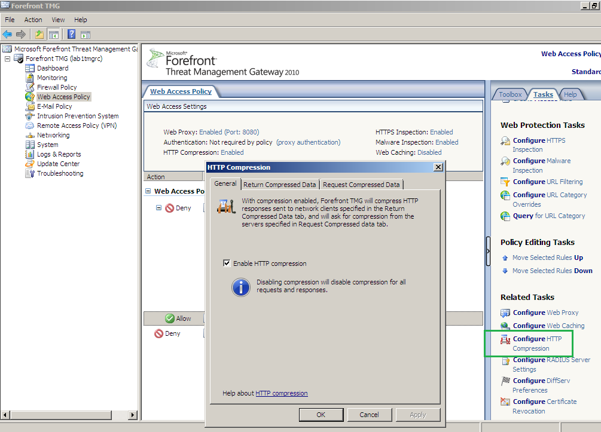The image size is (601, 432).
Task: Select the Dashboard icon in the tree
Action: point(30,68)
